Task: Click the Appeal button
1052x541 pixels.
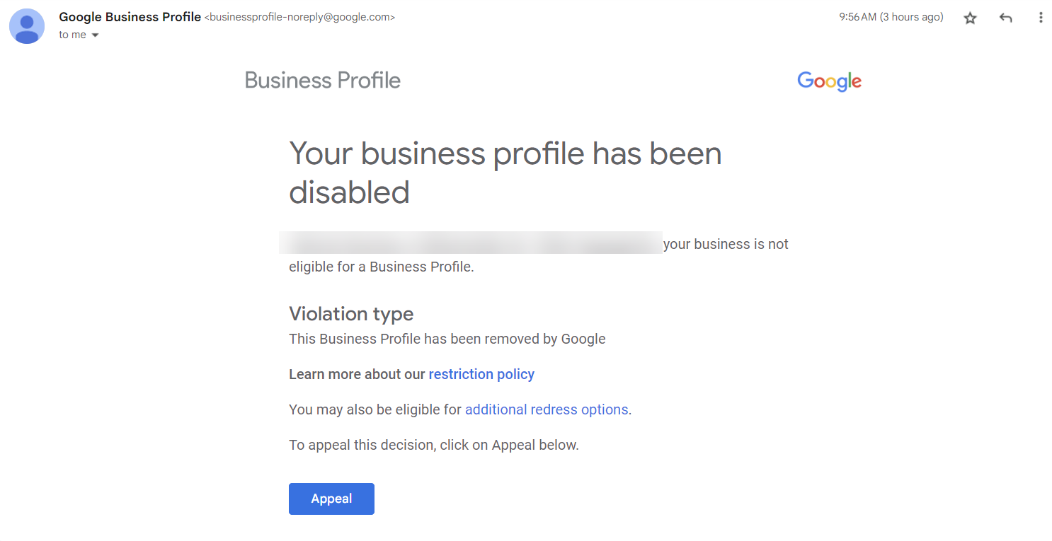Action: (331, 499)
